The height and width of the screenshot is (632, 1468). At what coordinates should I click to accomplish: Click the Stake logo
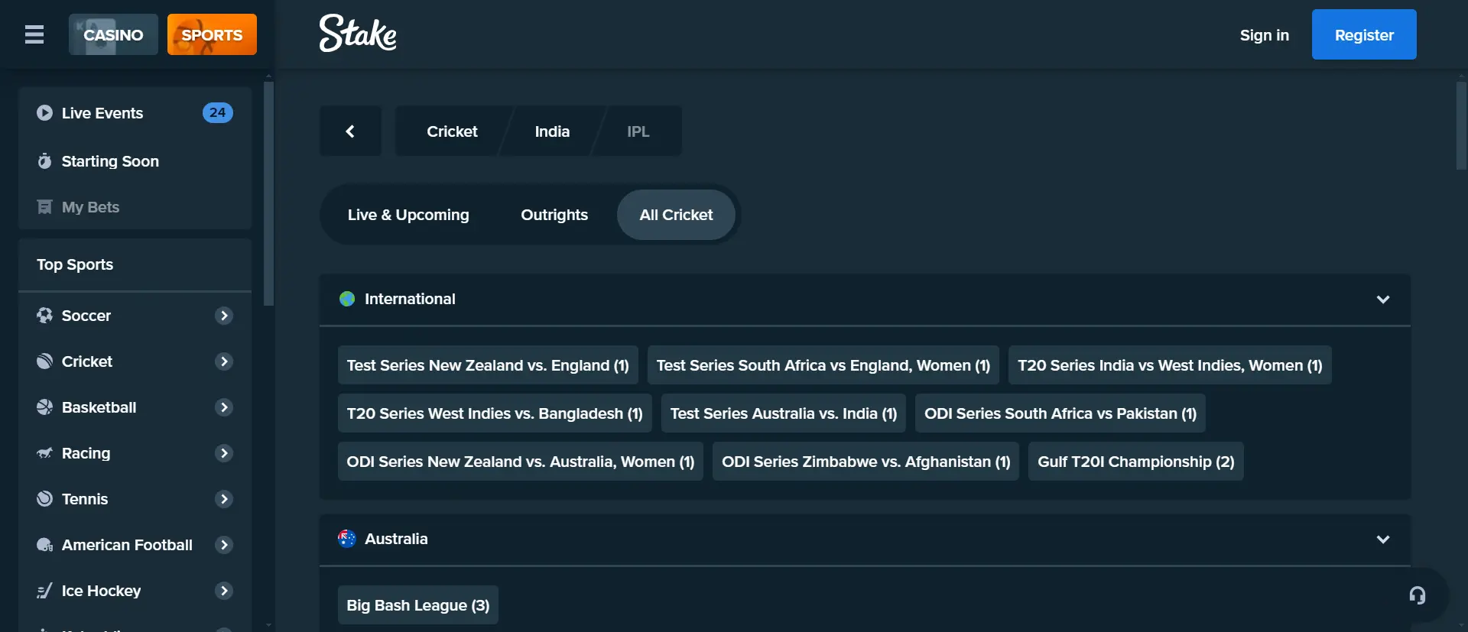point(358,34)
